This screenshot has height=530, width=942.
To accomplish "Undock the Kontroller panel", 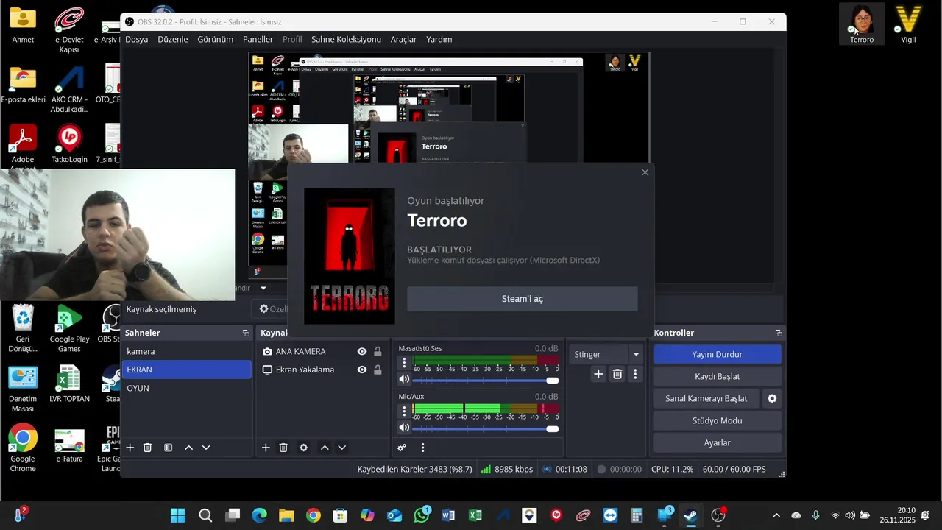I will pyautogui.click(x=779, y=333).
